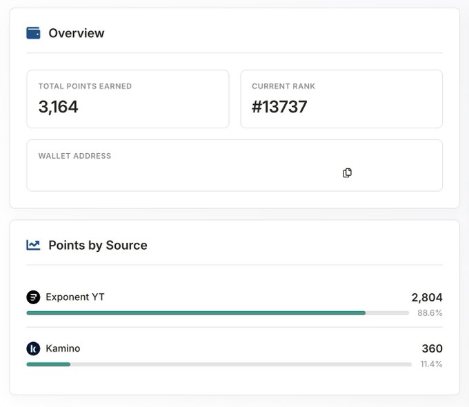Click the wallet icon beside Overview

pyautogui.click(x=33, y=33)
